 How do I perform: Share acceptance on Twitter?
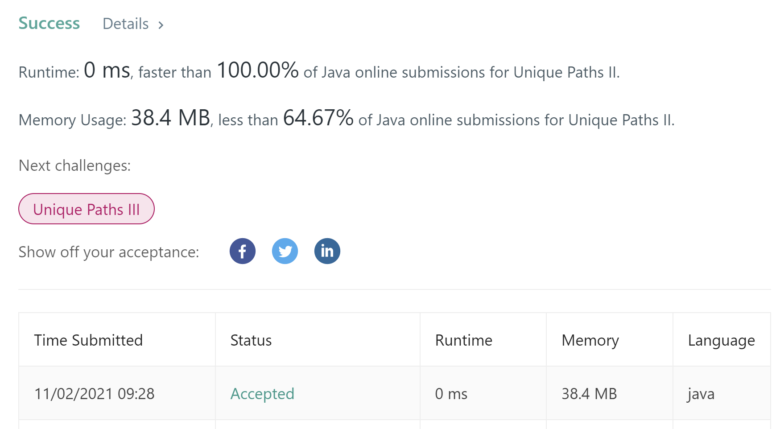point(285,251)
